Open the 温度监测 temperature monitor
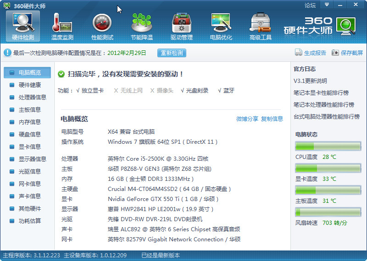367x261 pixels. click(x=62, y=26)
